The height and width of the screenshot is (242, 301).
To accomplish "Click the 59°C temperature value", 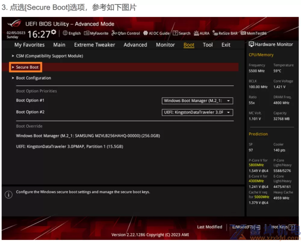I will pyautogui.click(x=277, y=71).
